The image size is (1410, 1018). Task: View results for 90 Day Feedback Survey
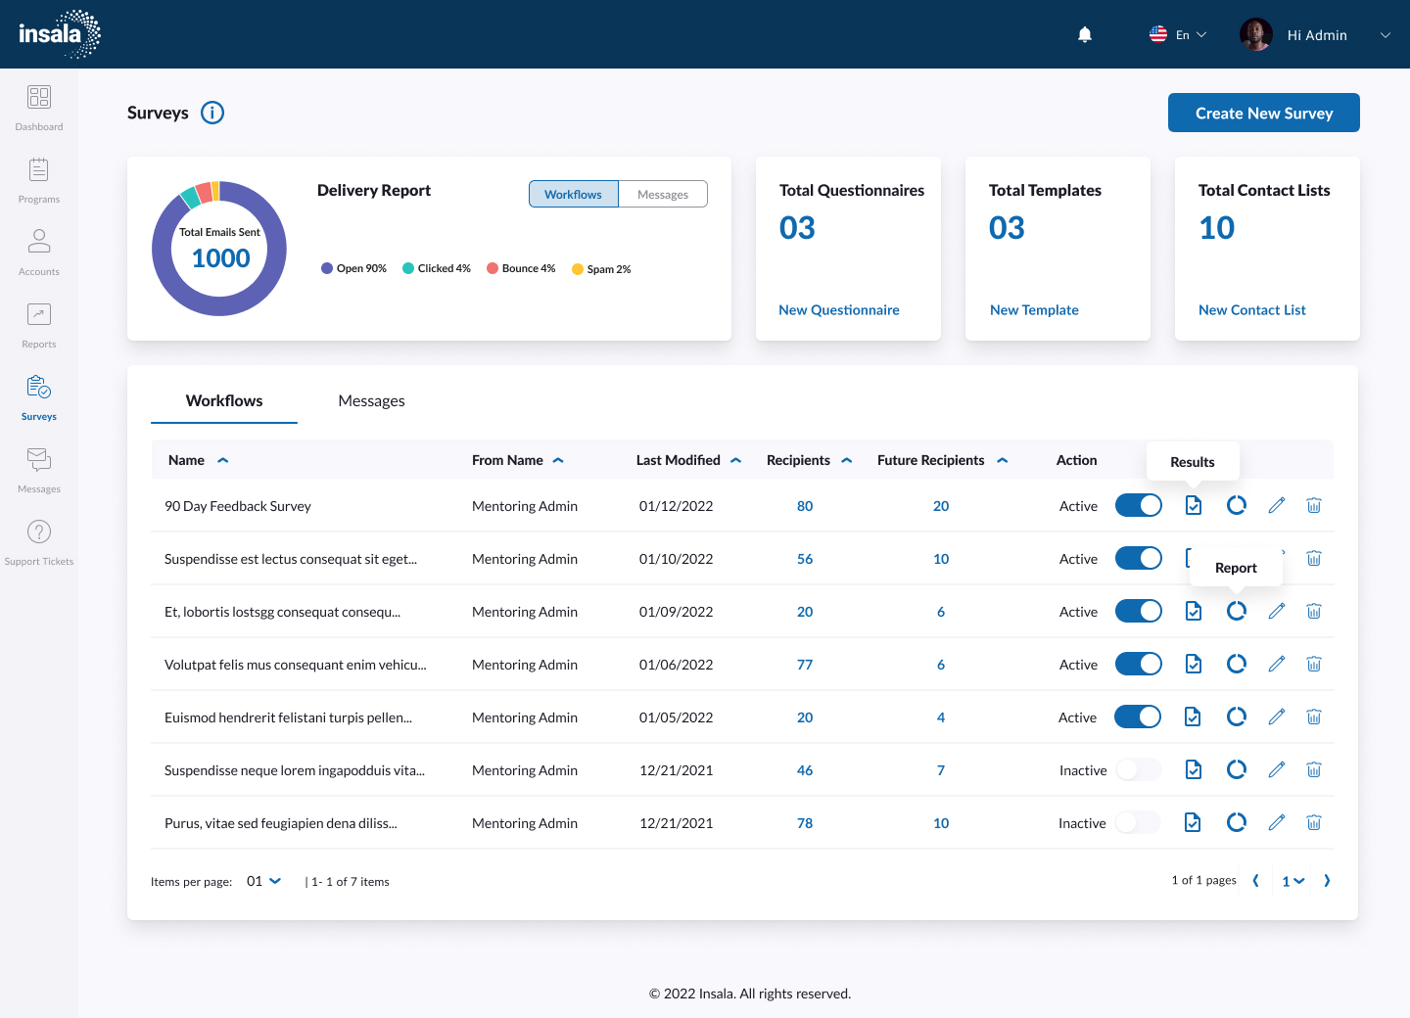pos(1194,505)
